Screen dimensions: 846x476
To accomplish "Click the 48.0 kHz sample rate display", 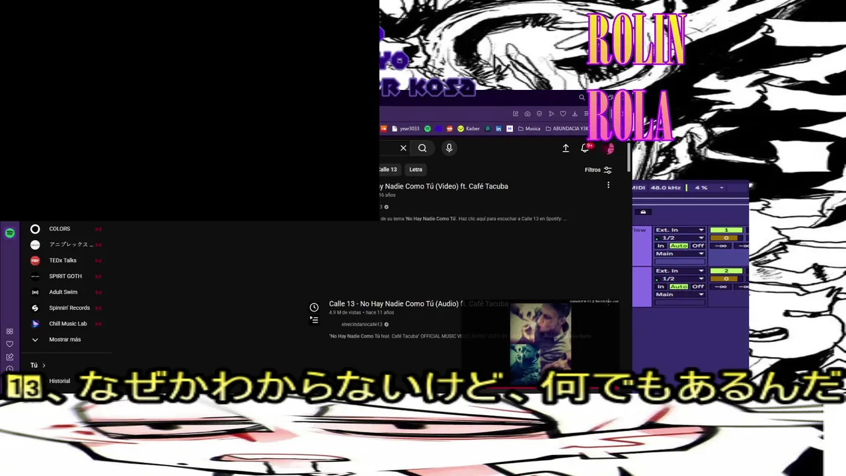I will 666,188.
